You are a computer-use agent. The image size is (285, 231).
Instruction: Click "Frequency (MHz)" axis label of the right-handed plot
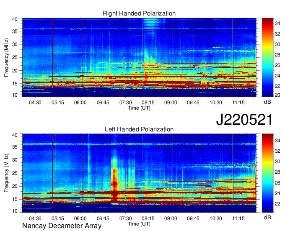pos(6,57)
